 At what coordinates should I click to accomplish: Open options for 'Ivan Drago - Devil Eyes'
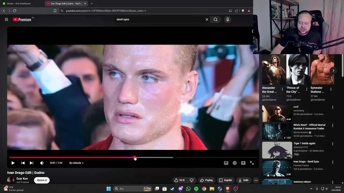click(x=332, y=162)
